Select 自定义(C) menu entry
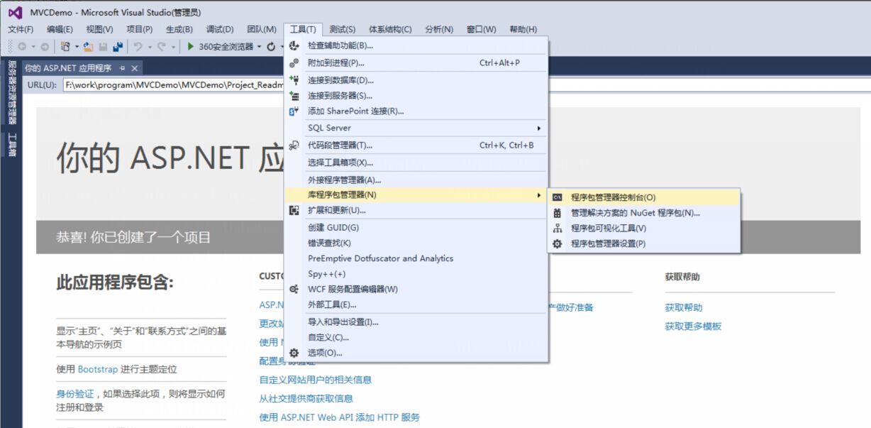This screenshot has width=871, height=428. (x=416, y=337)
